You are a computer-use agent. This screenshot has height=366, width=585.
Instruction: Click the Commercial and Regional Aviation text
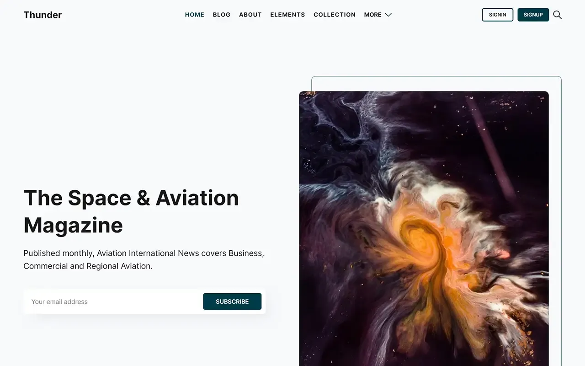click(x=88, y=266)
